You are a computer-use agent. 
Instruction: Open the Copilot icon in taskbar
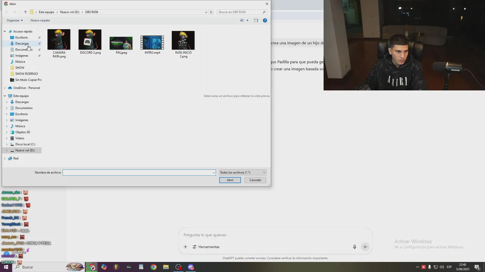coord(104,267)
